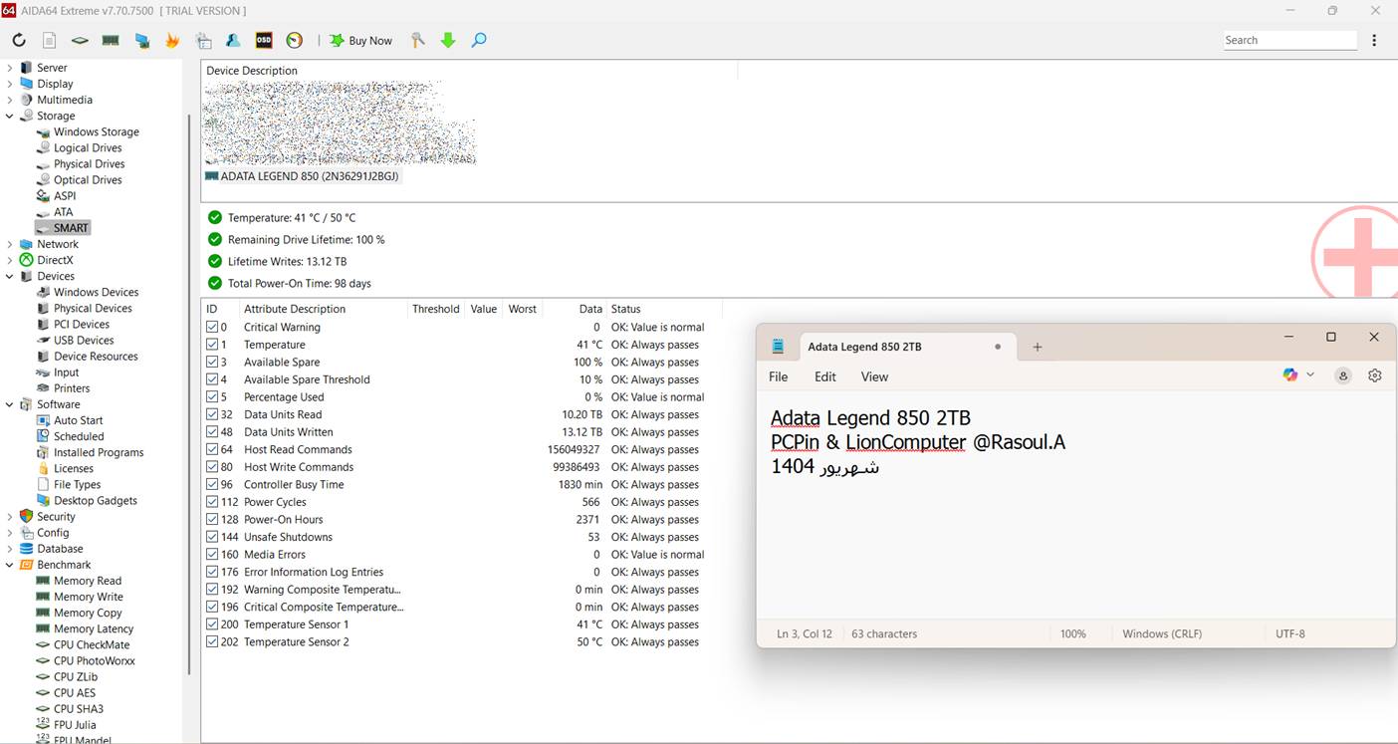Expand the Server tree node
Screen dimensions: 1398x744
10,68
